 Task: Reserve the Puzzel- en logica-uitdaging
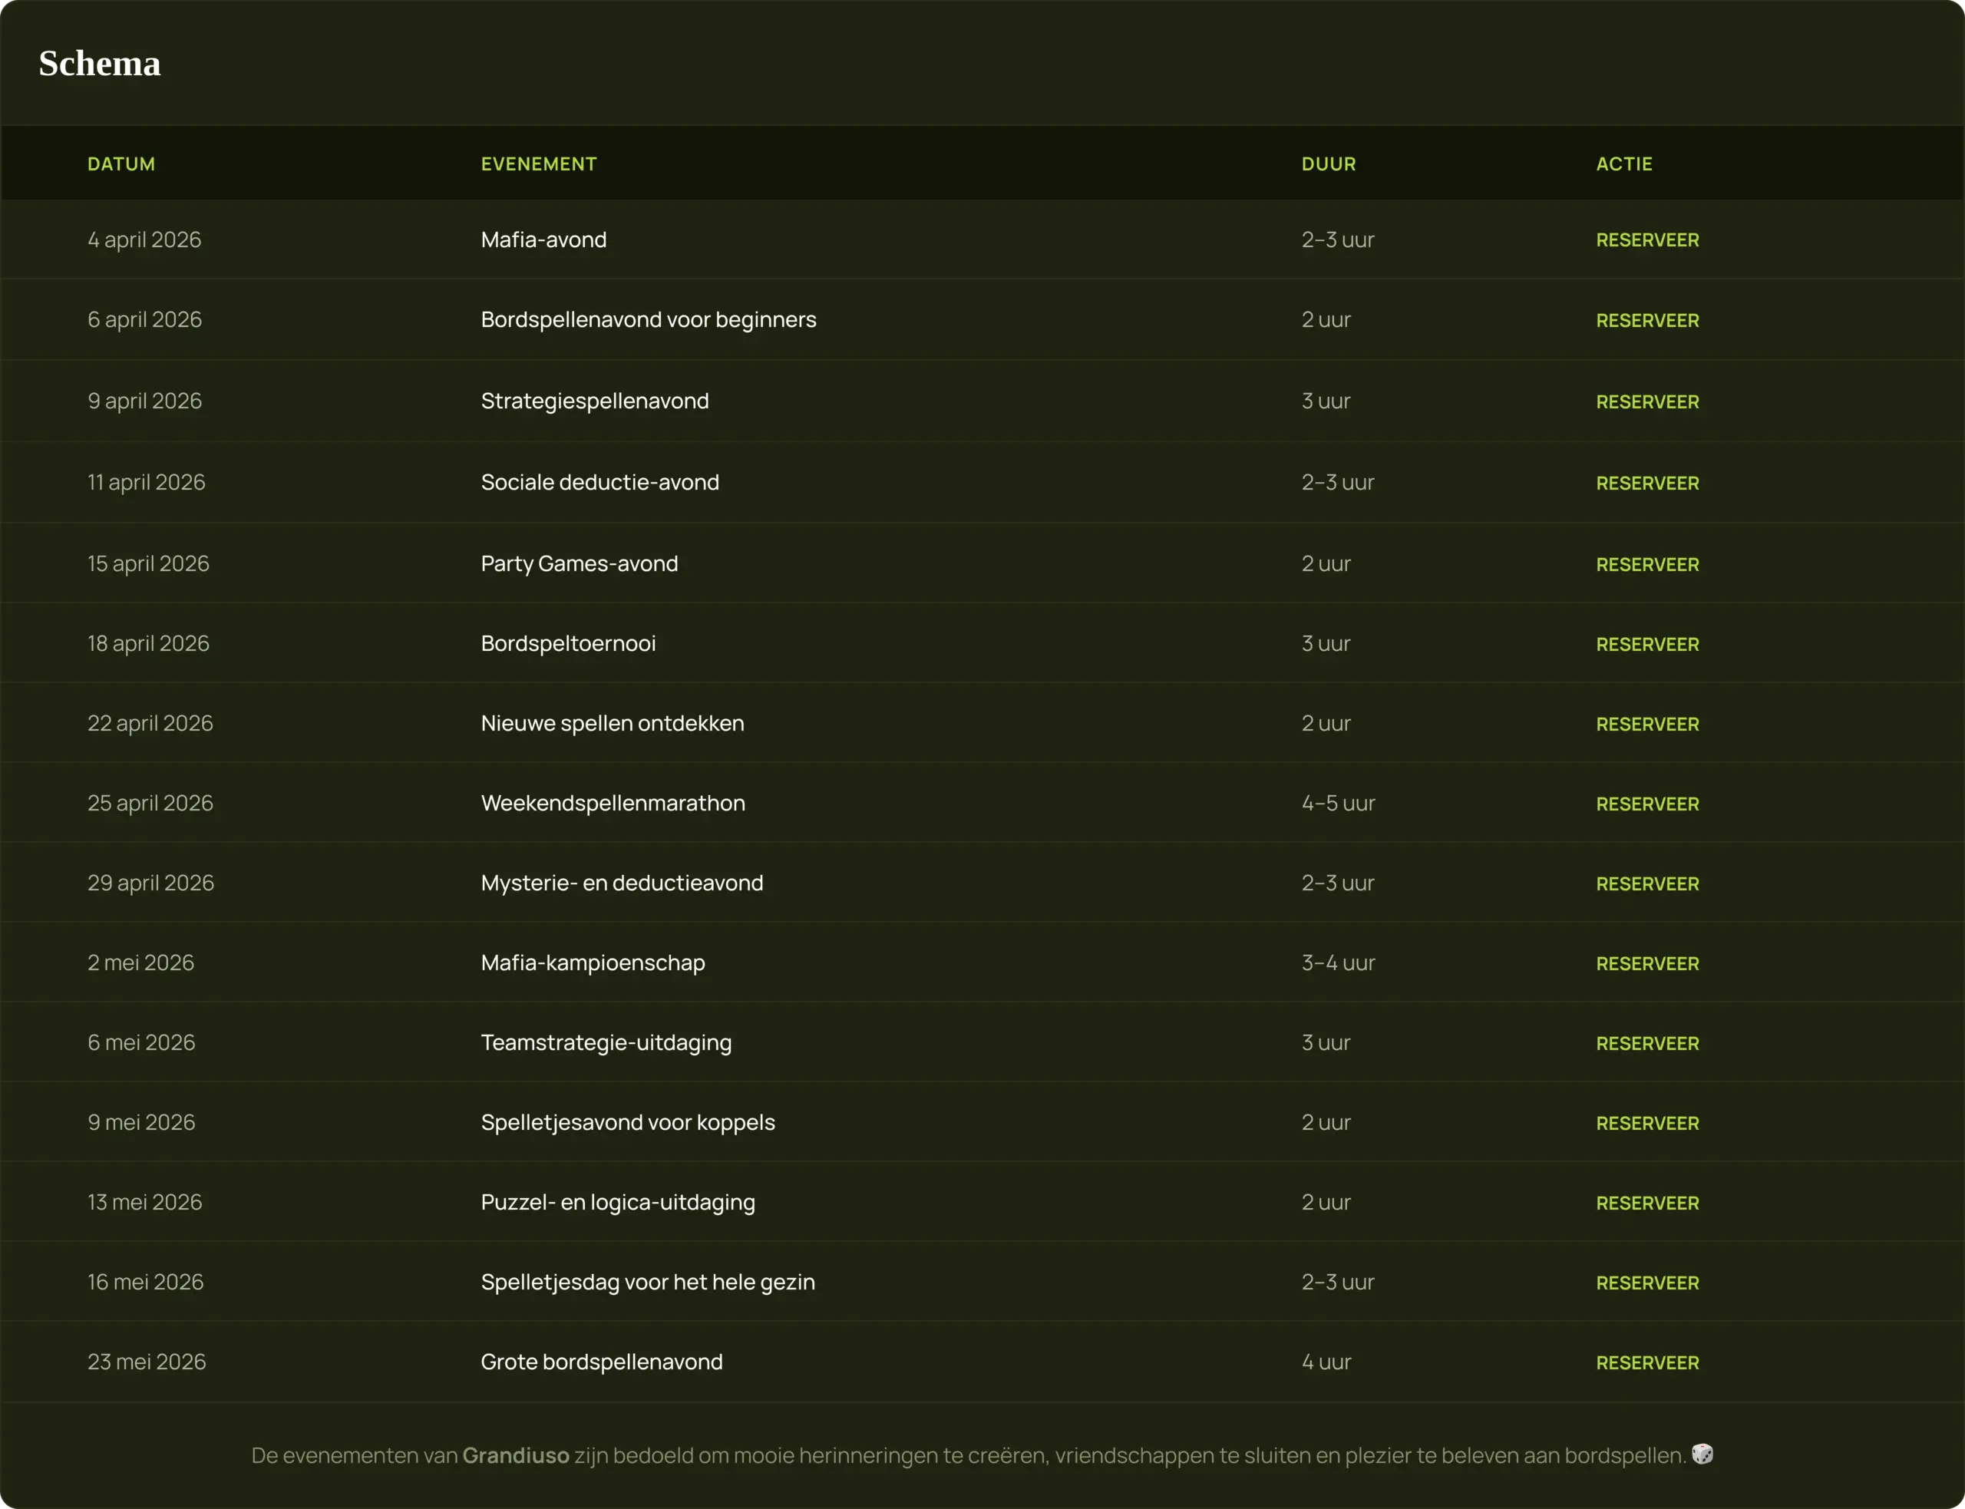click(1647, 1204)
